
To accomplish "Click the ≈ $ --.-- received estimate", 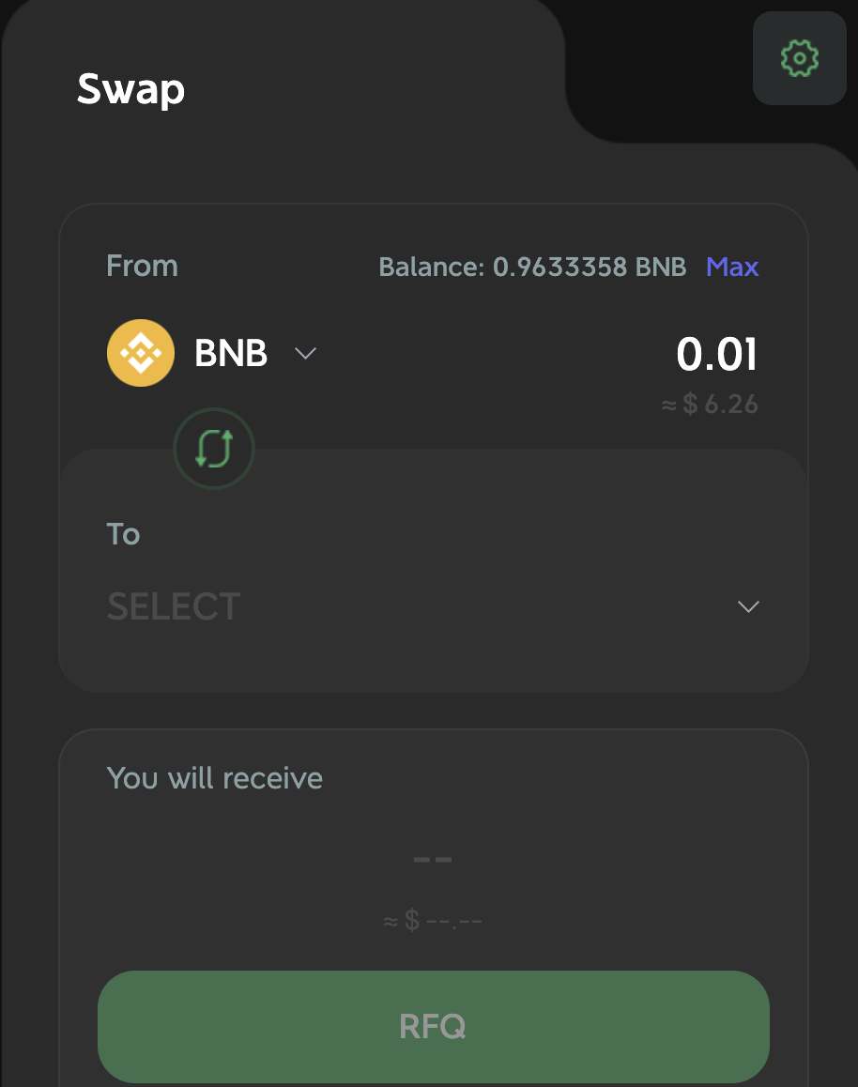I will pyautogui.click(x=433, y=921).
